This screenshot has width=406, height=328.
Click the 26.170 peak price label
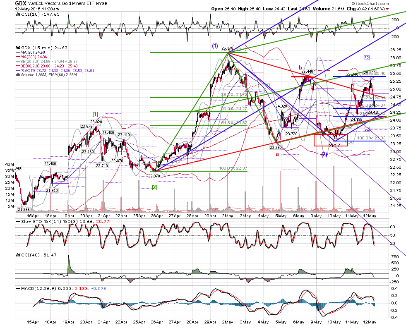[227, 48]
